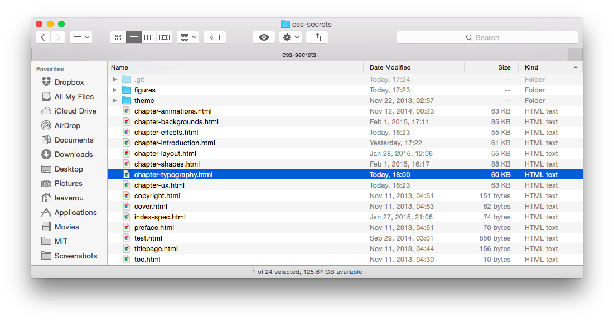Open the Action gear menu
Viewport: 614px width, 323px height.
[x=291, y=37]
